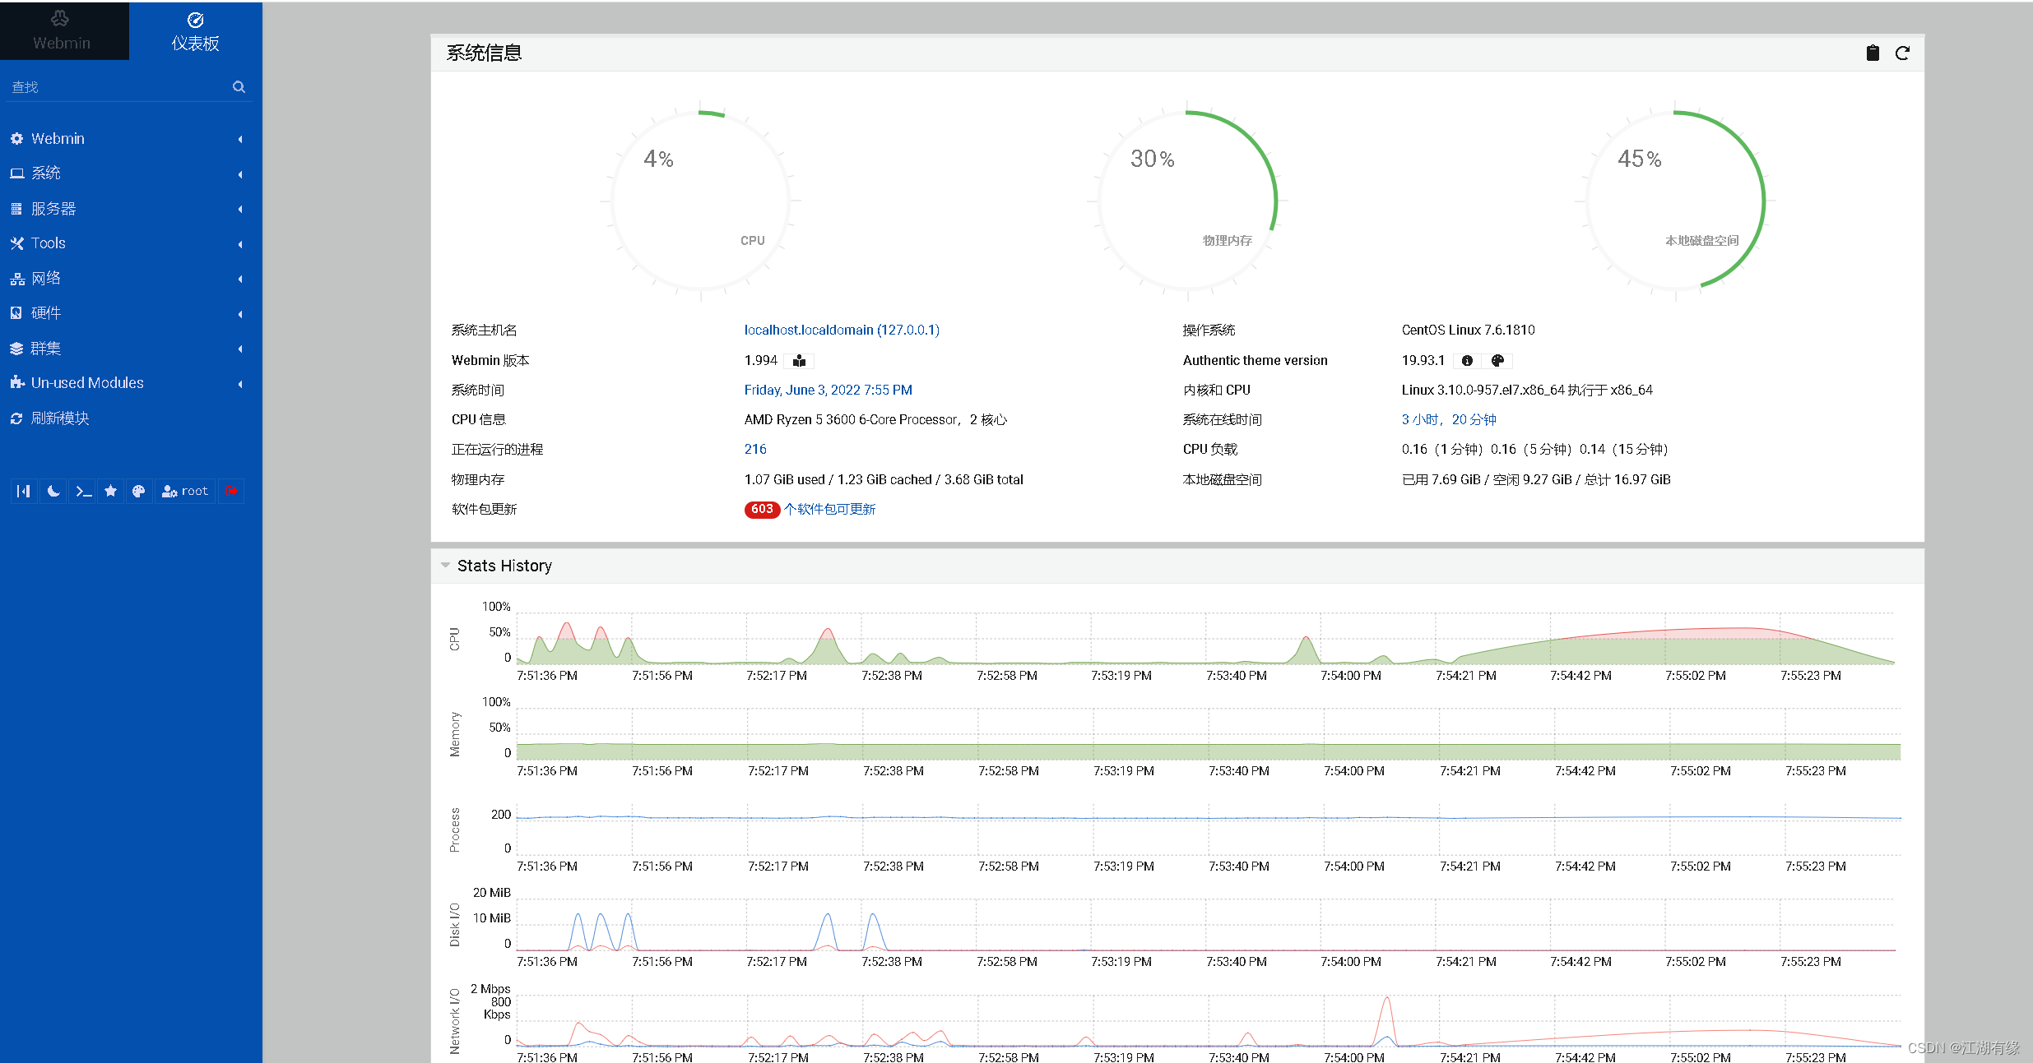Click the sidebar search input field

click(115, 87)
